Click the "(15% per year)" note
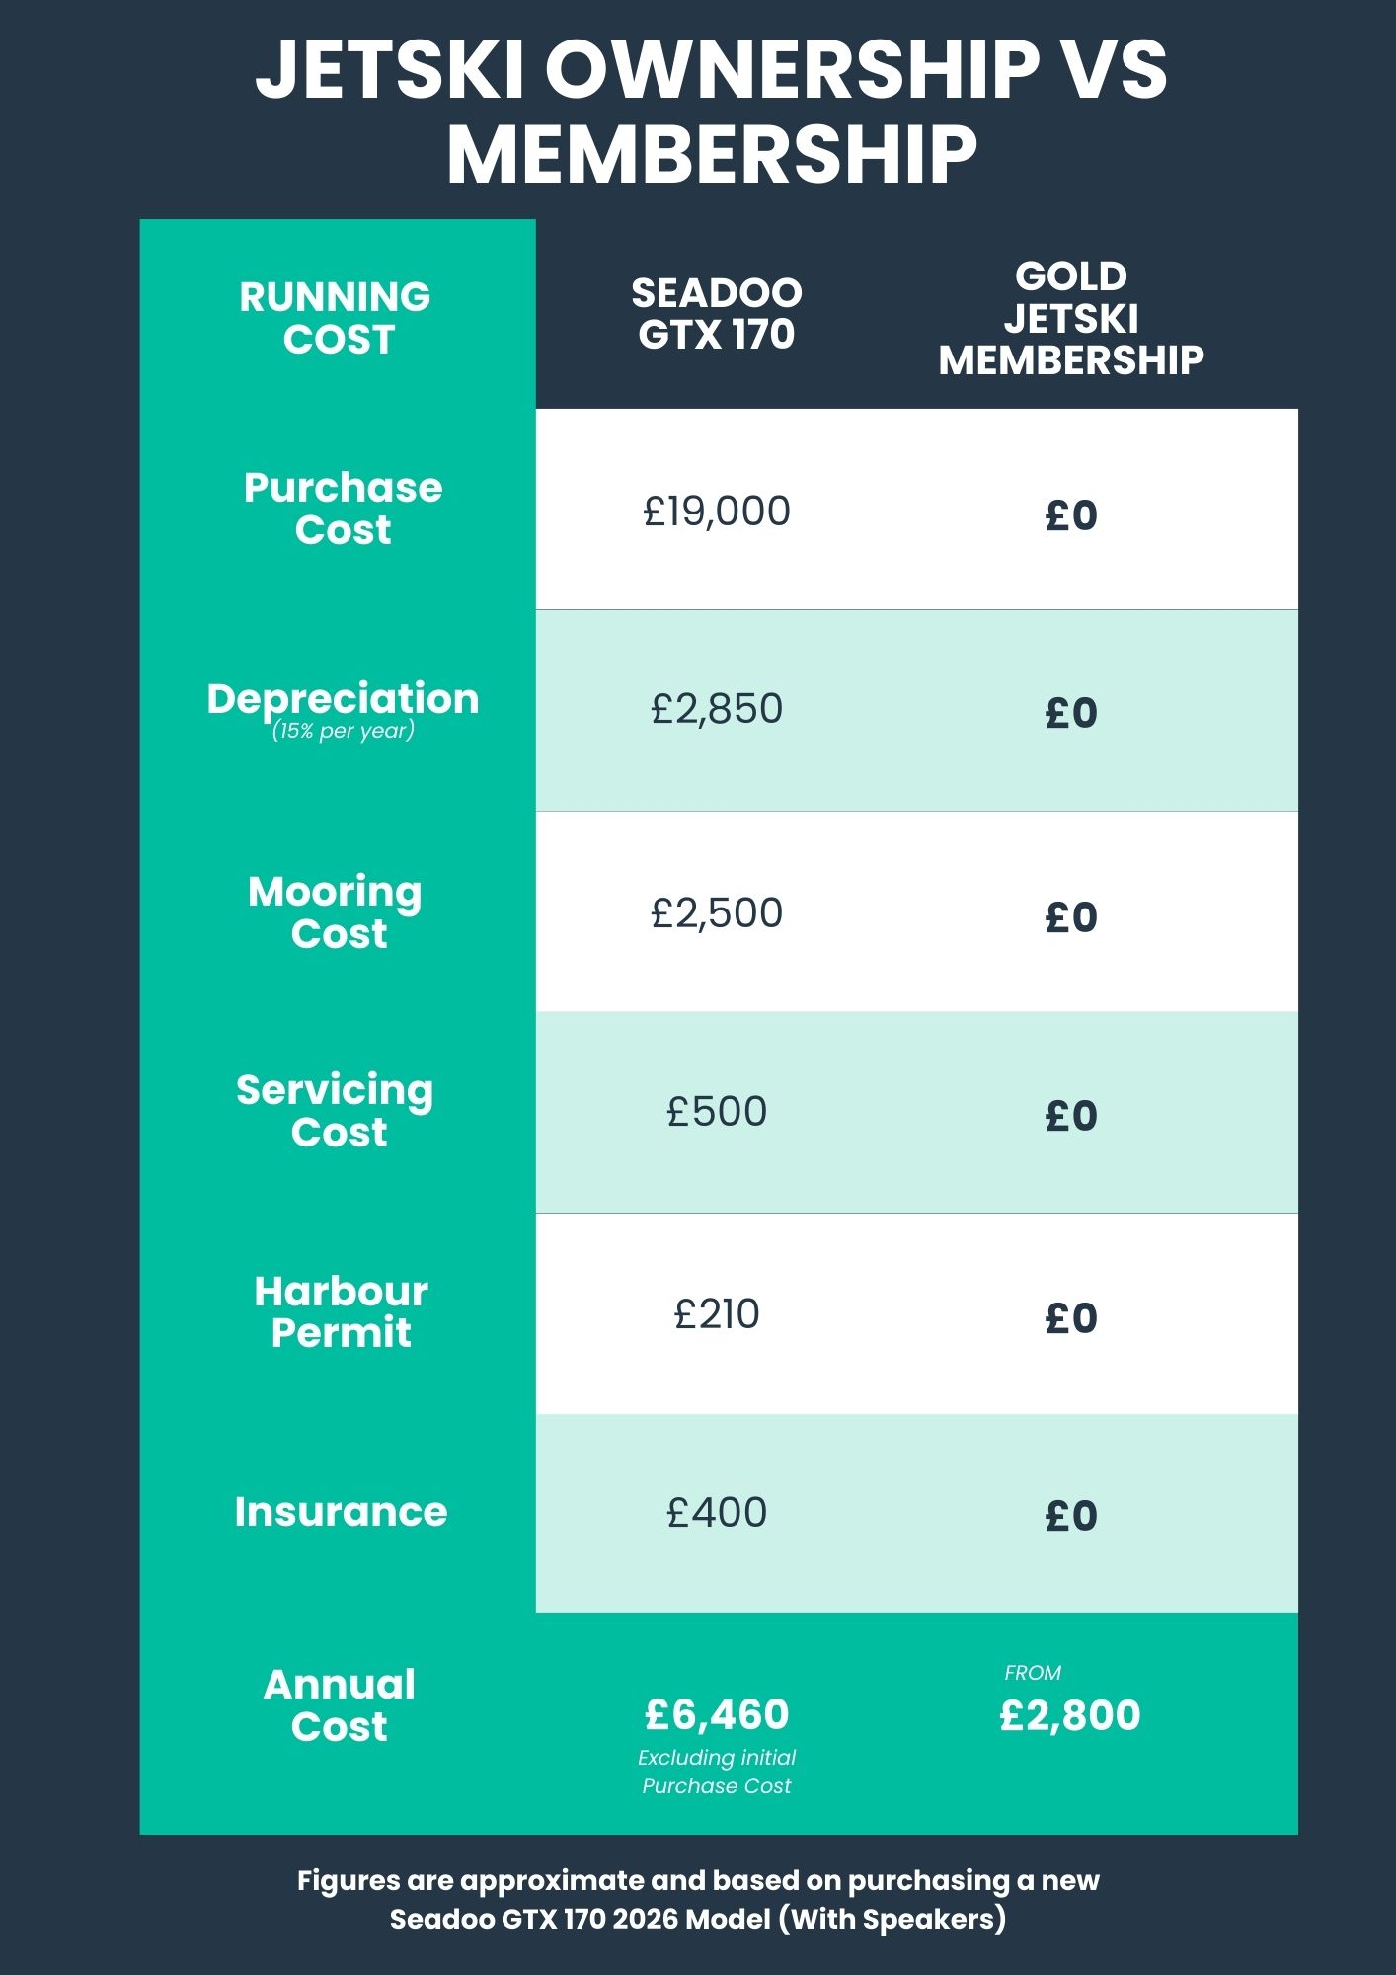 pos(343,731)
